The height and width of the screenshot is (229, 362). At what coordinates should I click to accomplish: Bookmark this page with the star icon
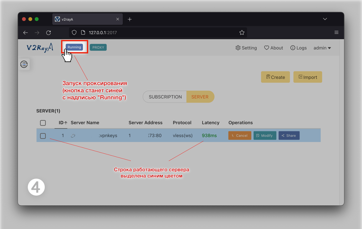(x=242, y=32)
